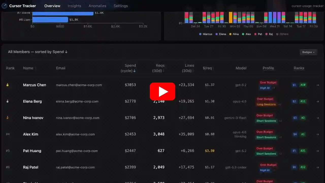Click Liam's $1.0K spend bar
325x183 pixels.
click(50, 20)
